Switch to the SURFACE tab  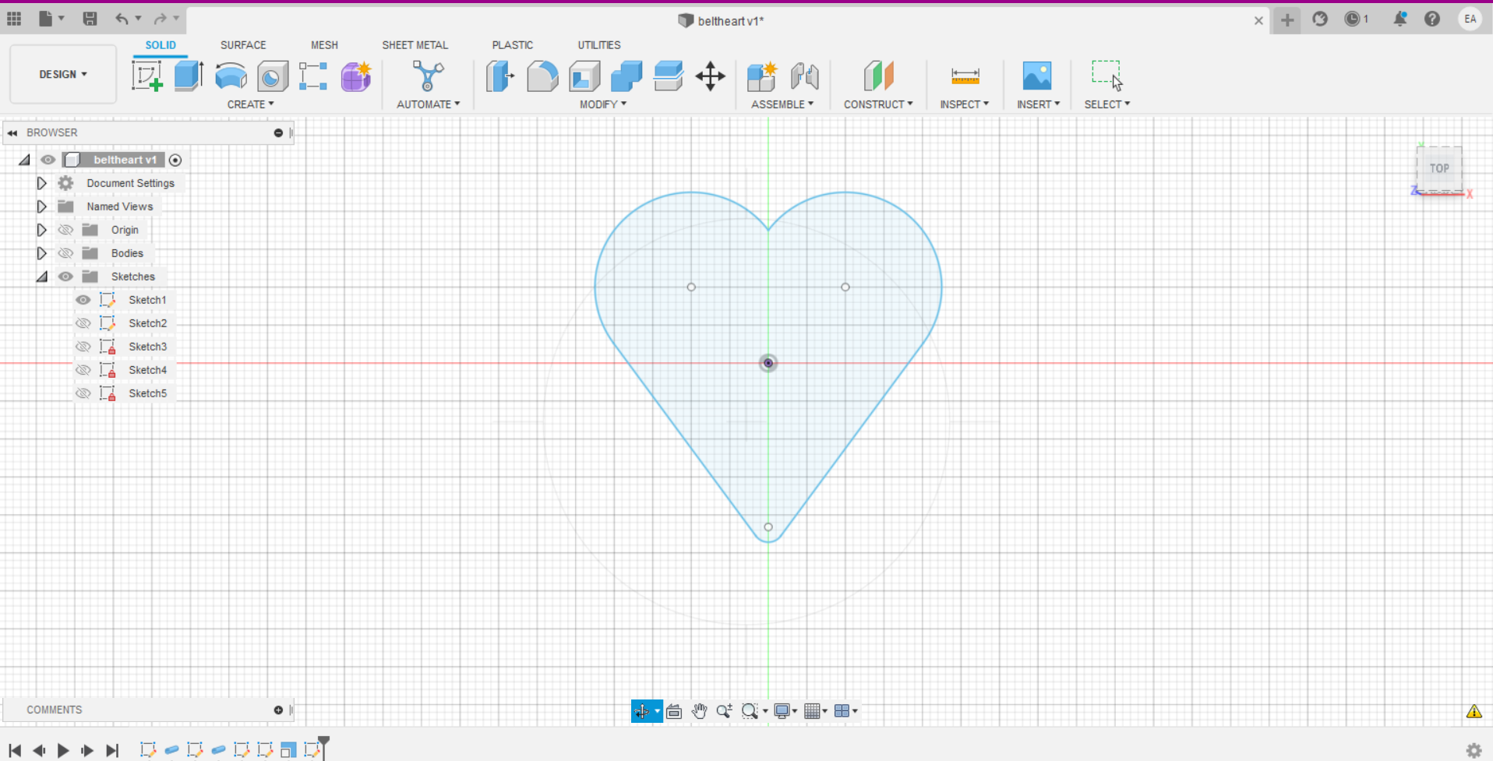click(x=242, y=44)
